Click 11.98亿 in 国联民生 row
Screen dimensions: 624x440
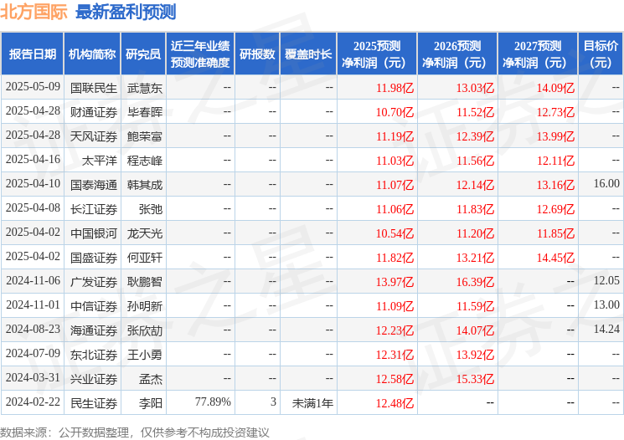tap(395, 88)
